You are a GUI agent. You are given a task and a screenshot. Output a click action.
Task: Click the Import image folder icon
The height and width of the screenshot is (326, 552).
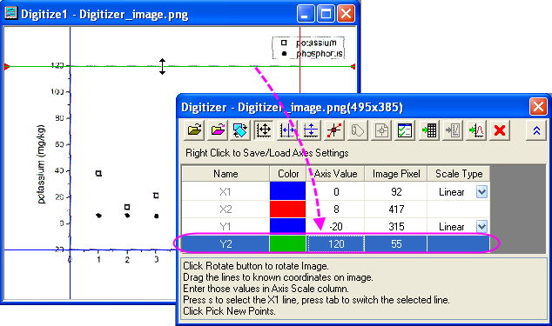coord(195,130)
